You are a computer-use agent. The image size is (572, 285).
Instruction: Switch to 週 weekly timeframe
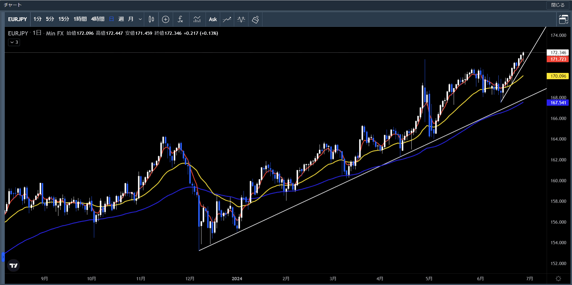(x=121, y=19)
